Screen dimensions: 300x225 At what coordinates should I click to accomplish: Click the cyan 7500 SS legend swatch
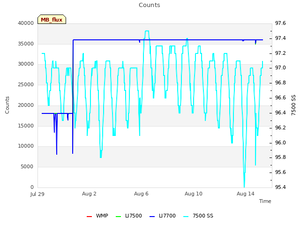(x=186, y=217)
